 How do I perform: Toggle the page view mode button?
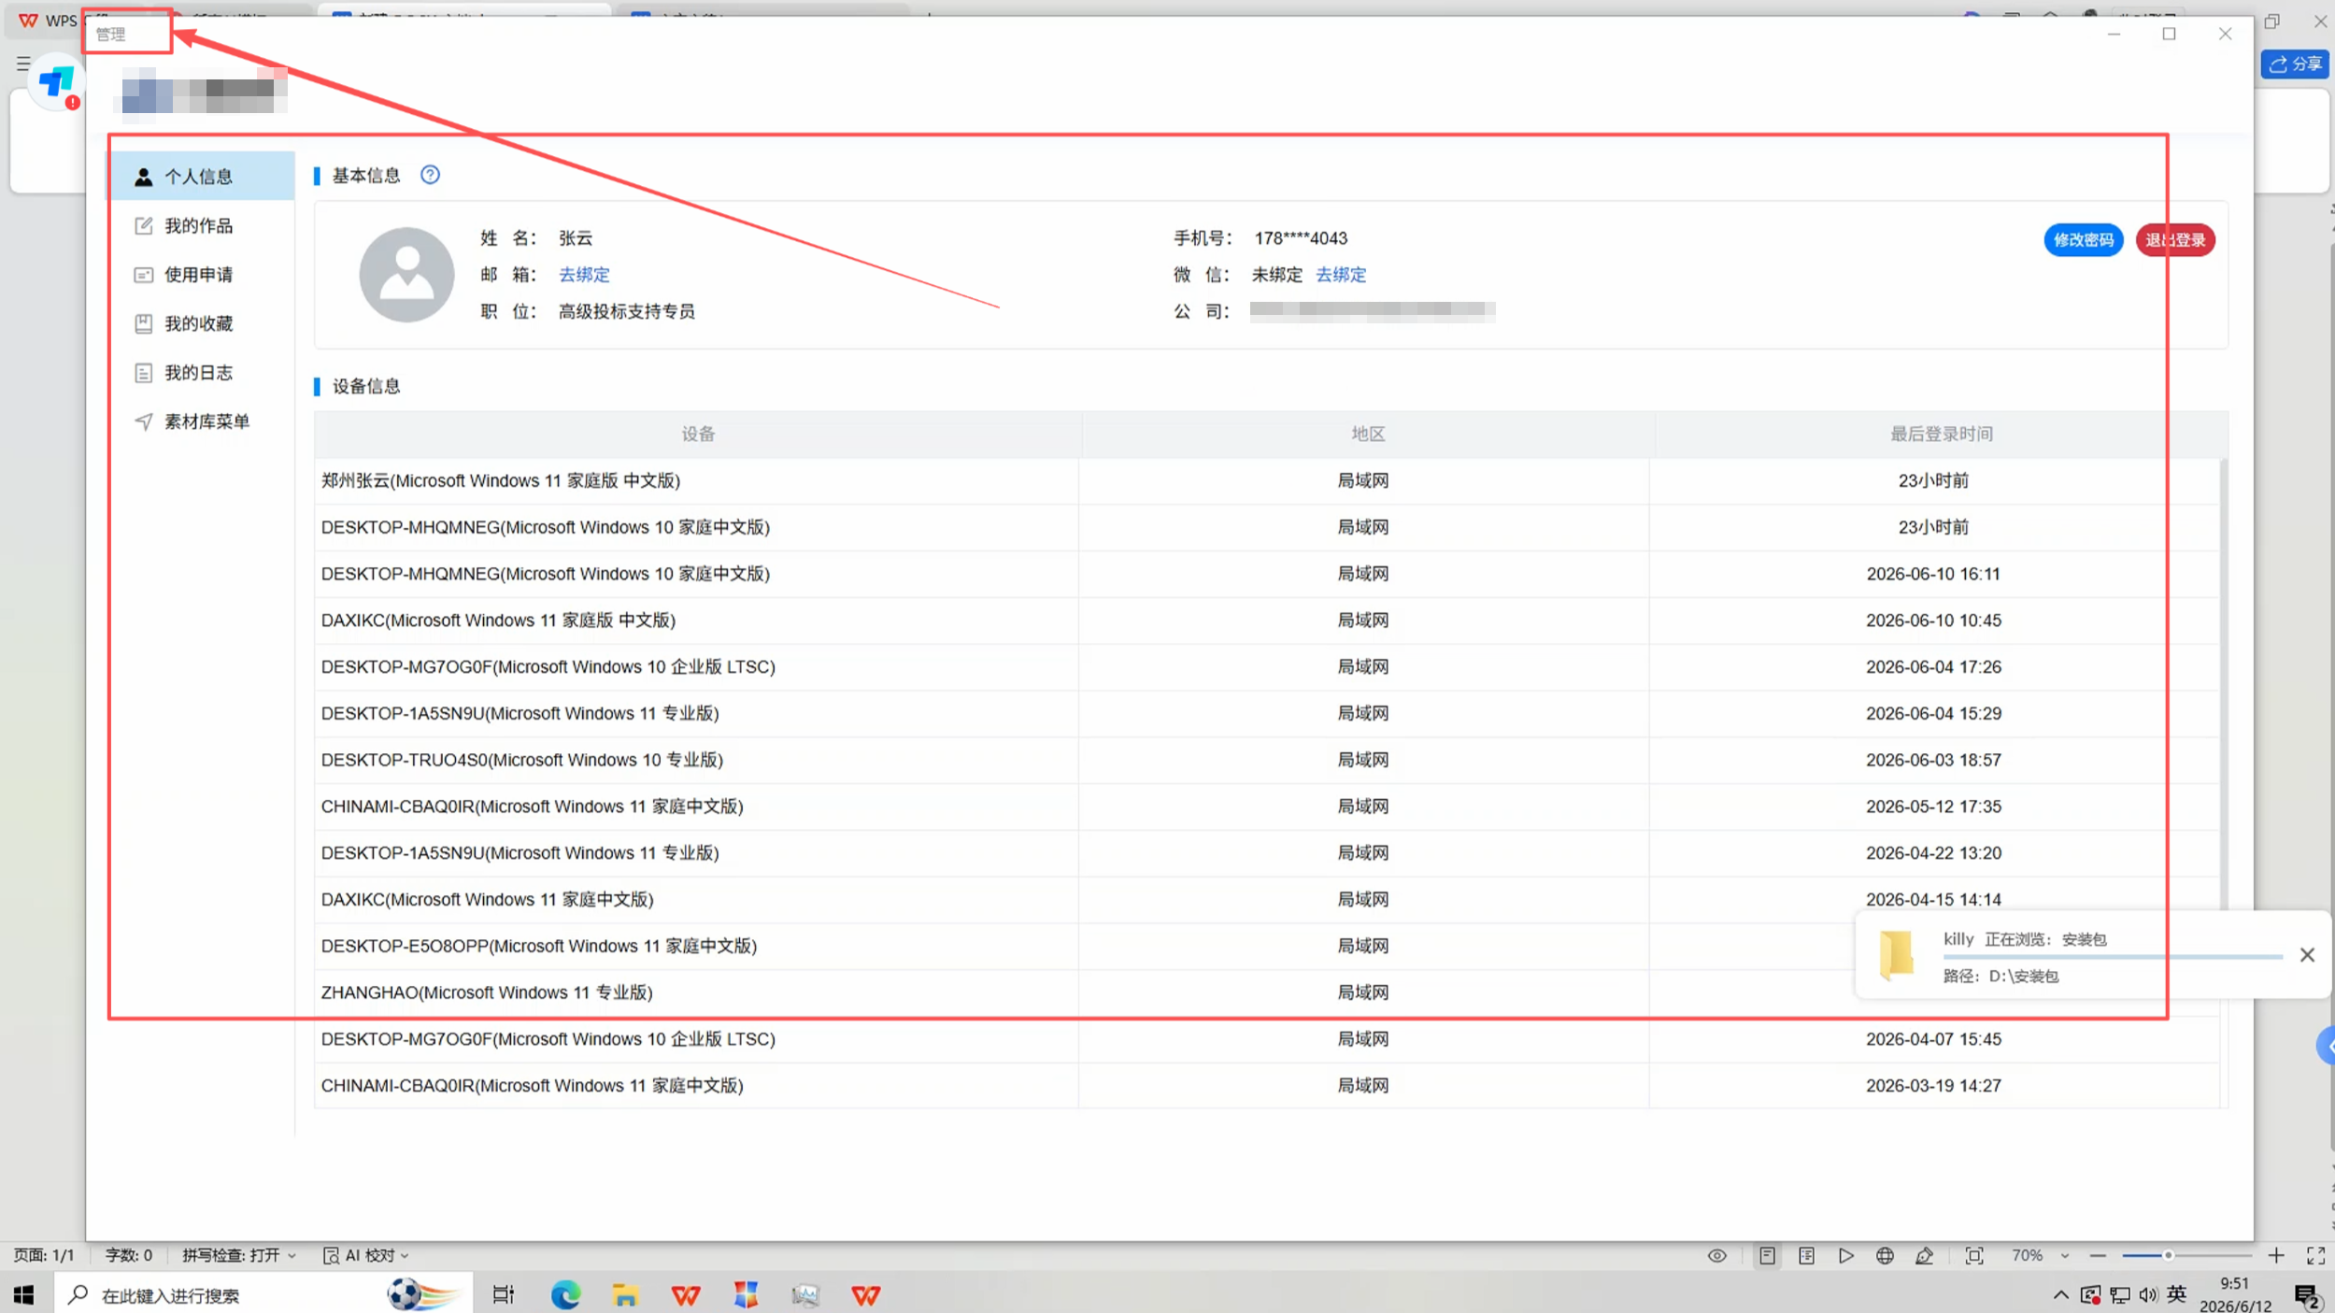[x=1767, y=1255]
